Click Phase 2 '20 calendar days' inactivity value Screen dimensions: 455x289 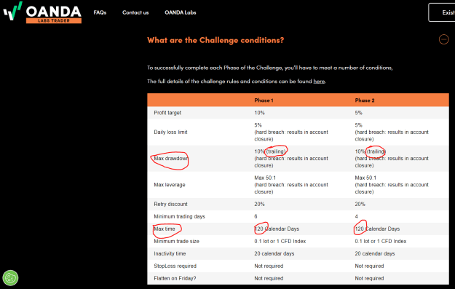click(375, 253)
